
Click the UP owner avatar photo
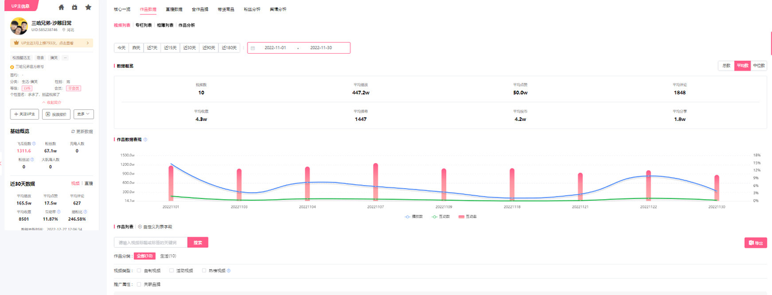(x=19, y=26)
